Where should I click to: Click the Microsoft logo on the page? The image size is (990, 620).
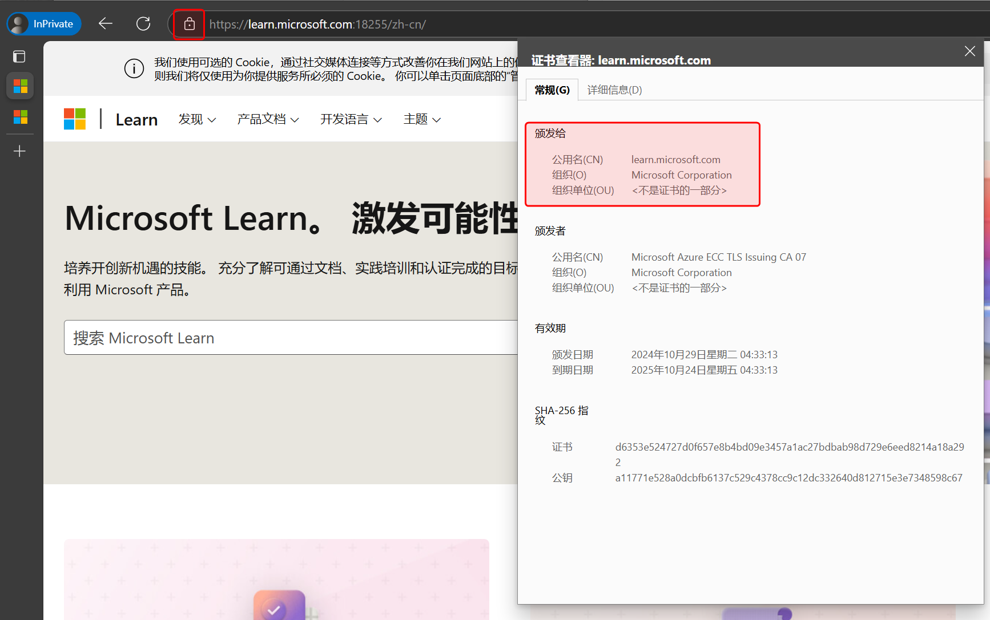[x=75, y=119]
